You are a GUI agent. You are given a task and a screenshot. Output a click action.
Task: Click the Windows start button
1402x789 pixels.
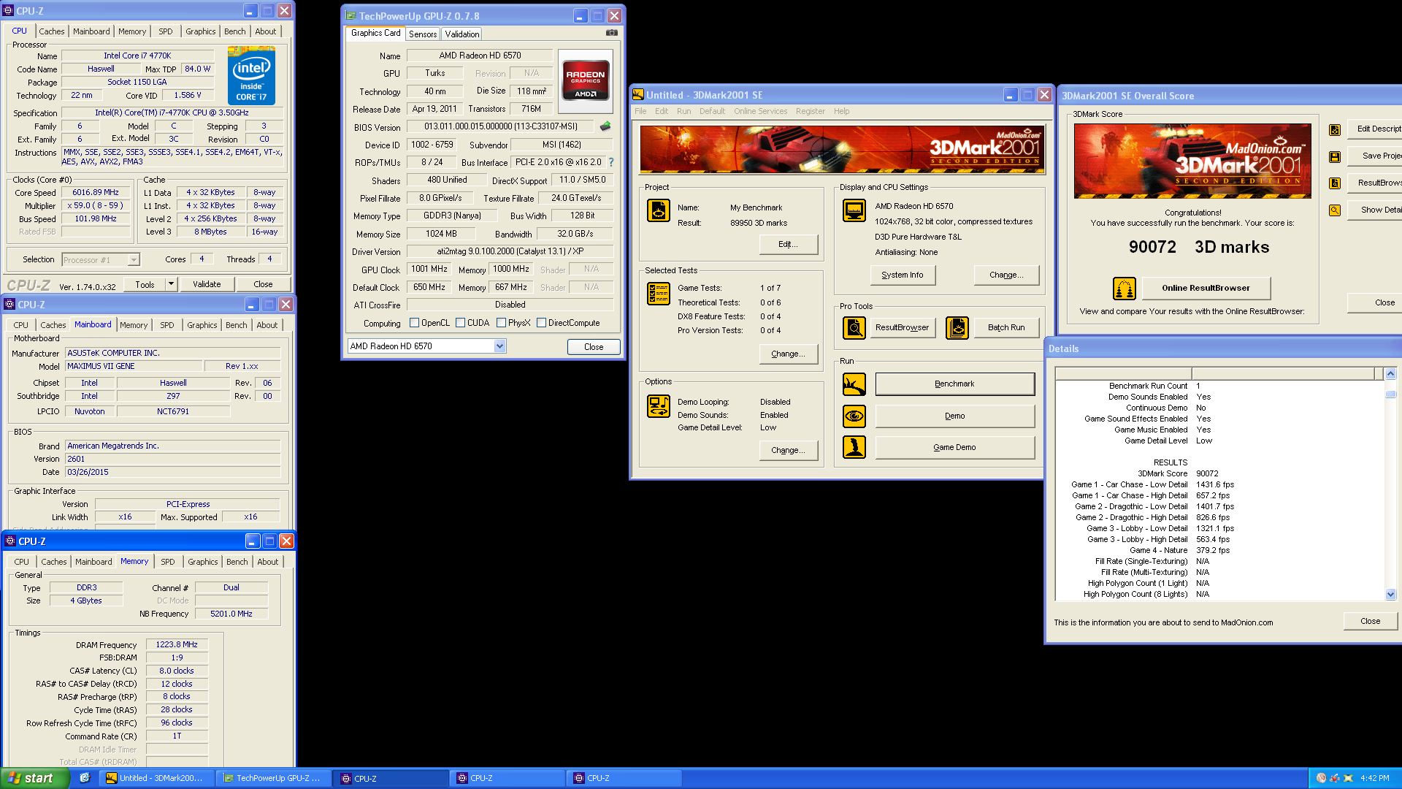tap(35, 778)
